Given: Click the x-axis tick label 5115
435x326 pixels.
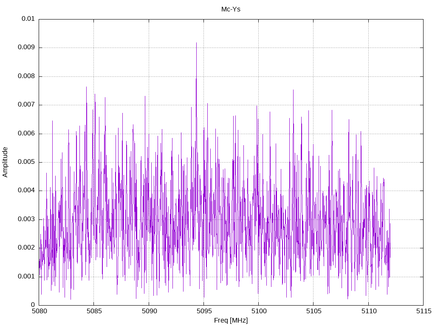Looking at the screenshot, I should click(x=424, y=311).
